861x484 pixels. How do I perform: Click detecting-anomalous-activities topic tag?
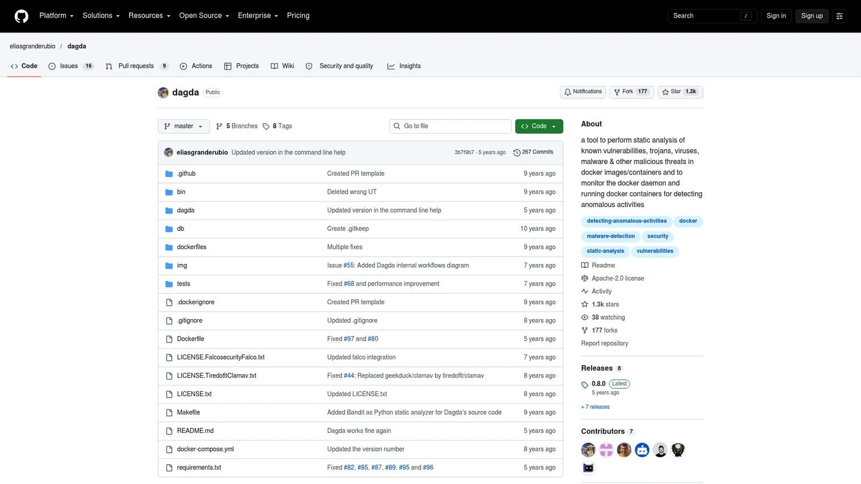(627, 221)
